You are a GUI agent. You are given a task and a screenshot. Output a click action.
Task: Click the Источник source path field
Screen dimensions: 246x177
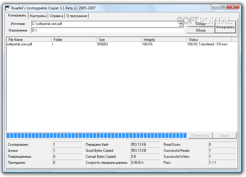click(x=105, y=24)
